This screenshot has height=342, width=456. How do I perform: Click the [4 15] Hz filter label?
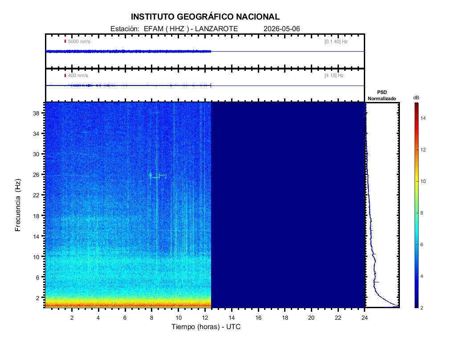pos(334,76)
